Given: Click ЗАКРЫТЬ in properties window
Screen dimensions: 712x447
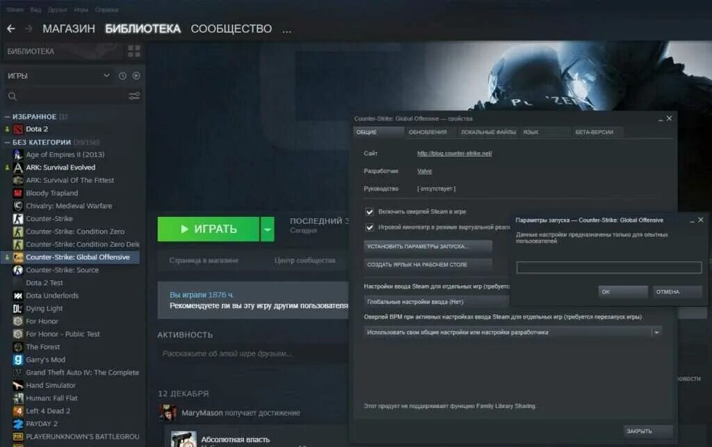Looking at the screenshot, I should pyautogui.click(x=647, y=431).
